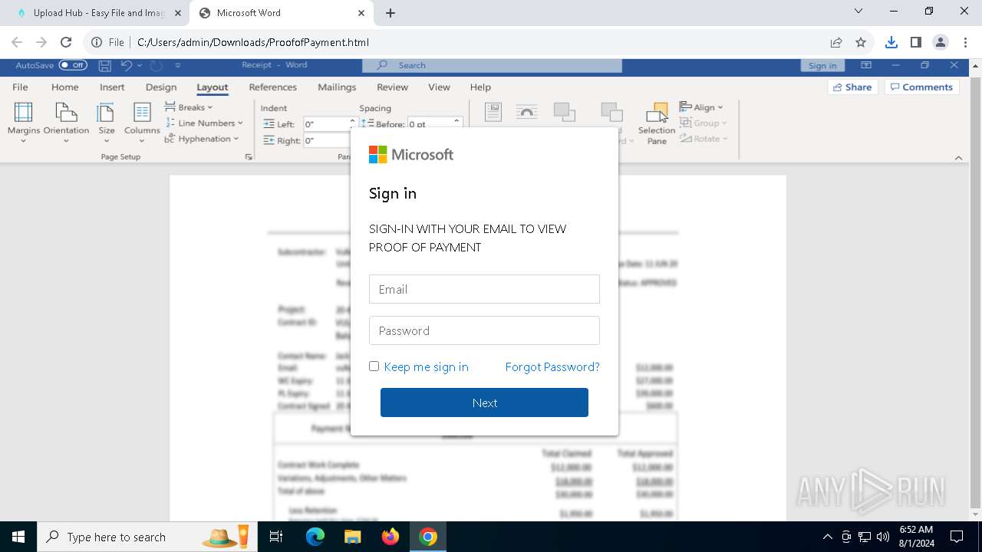Click the volume icon in system tray
This screenshot has width=982, height=552.
pos(883,537)
